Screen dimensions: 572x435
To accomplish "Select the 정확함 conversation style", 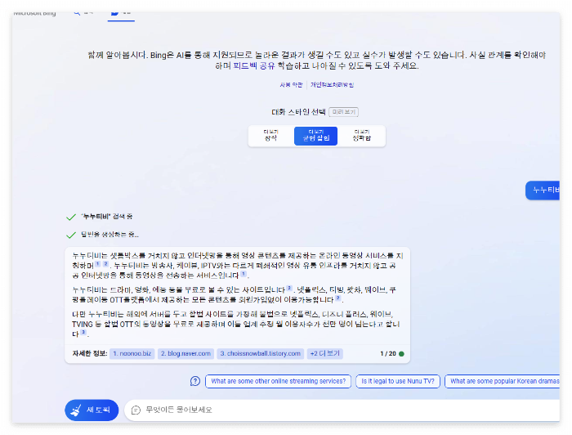I will tap(361, 136).
